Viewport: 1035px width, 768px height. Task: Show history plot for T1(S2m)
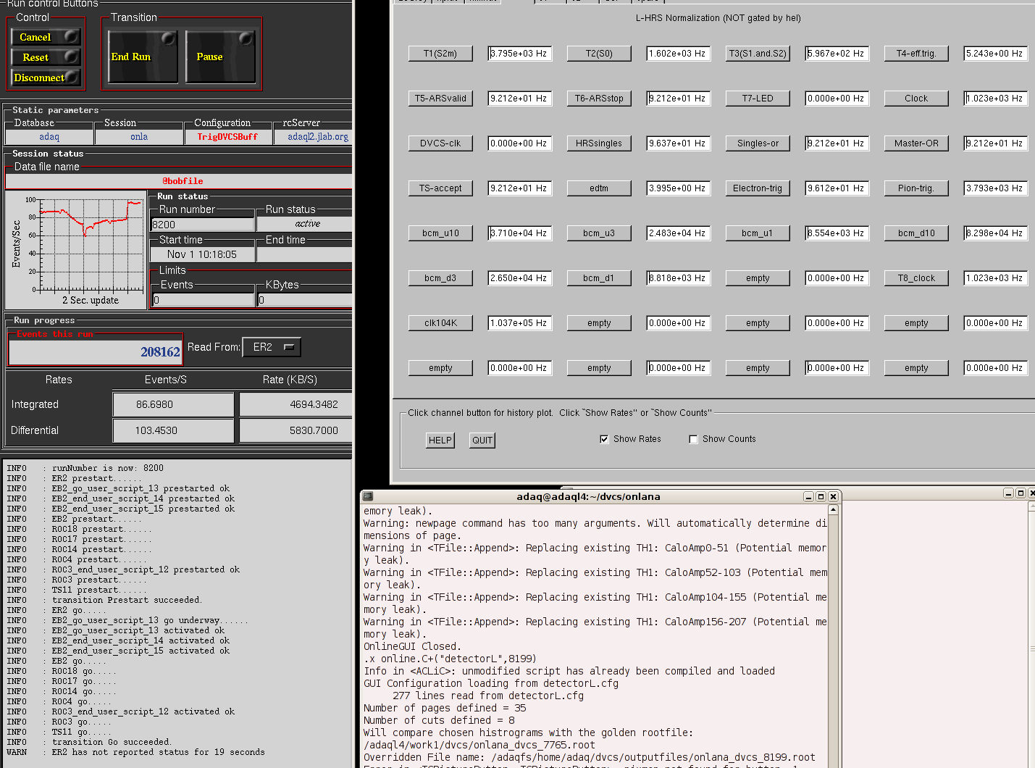(x=440, y=54)
